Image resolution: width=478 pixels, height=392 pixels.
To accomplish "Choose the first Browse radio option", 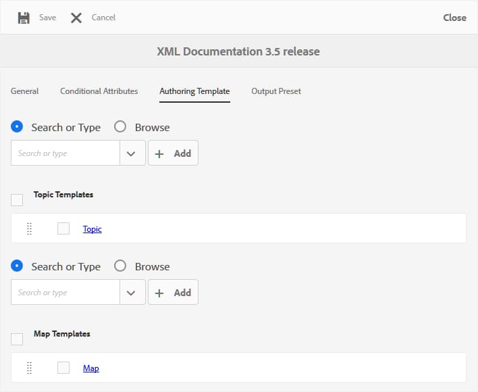I will click(x=120, y=126).
